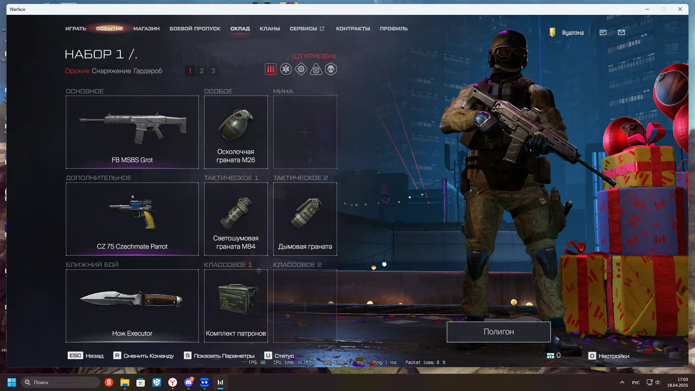Switch to the Оружие section
The height and width of the screenshot is (391, 695).
[77, 71]
